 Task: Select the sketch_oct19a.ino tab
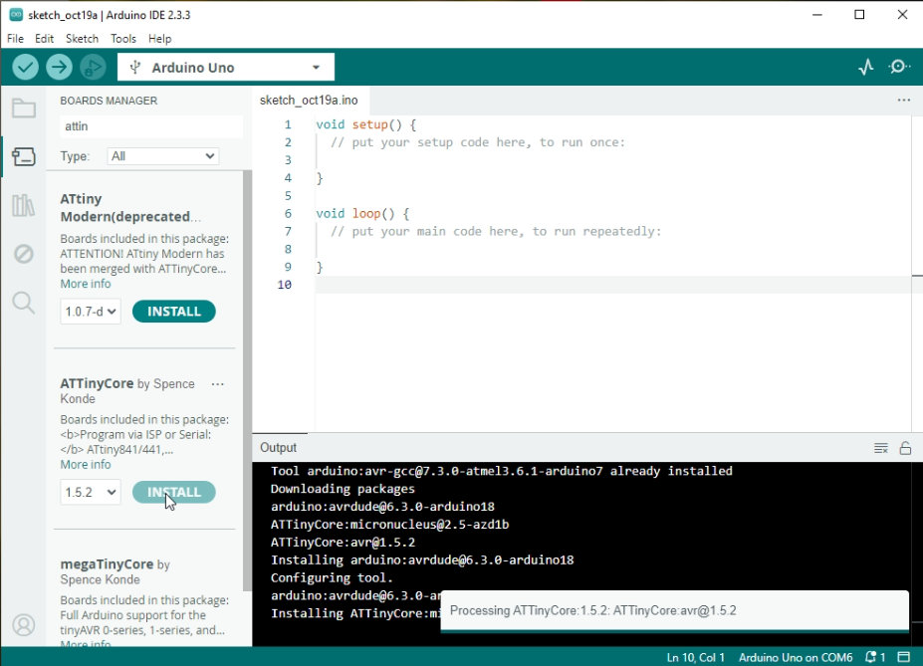click(x=309, y=100)
